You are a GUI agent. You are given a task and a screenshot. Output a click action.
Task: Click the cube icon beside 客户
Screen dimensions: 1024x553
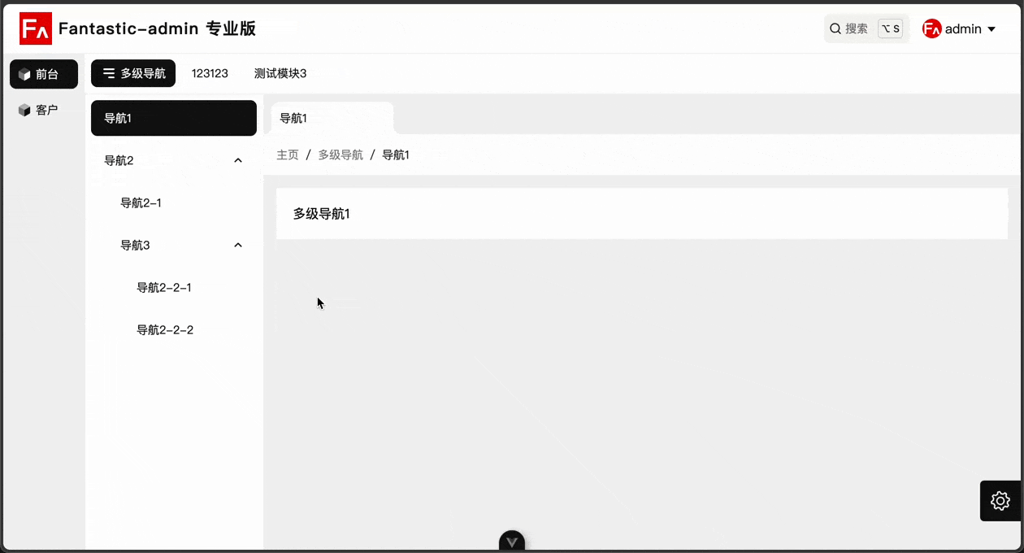pos(24,111)
